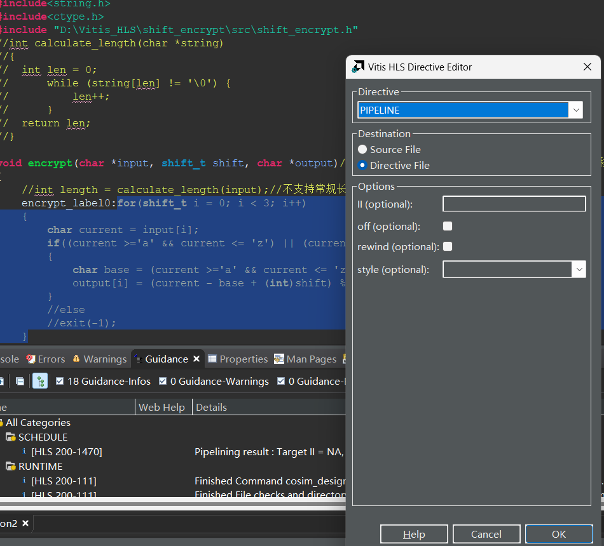
Task: Open the style (optional) dropdown
Action: [x=514, y=269]
